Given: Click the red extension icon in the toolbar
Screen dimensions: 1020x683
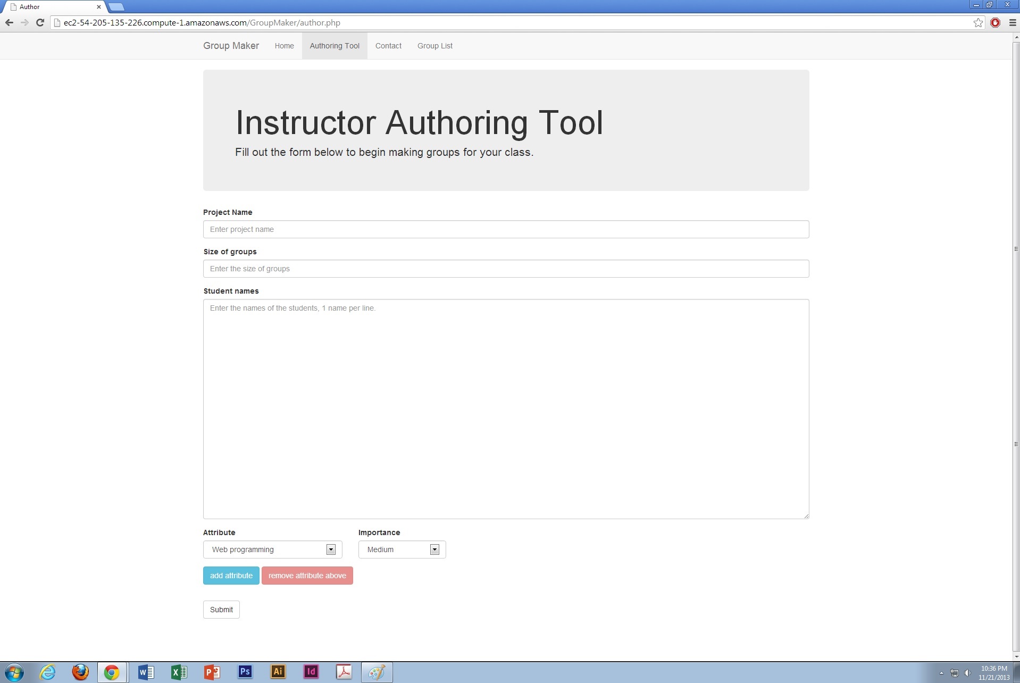Looking at the screenshot, I should point(995,22).
